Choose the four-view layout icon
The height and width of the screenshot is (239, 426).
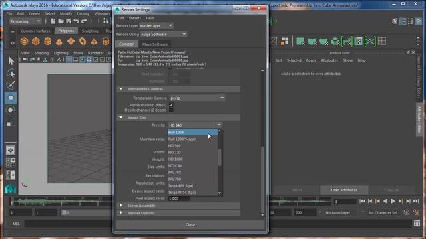click(11, 163)
